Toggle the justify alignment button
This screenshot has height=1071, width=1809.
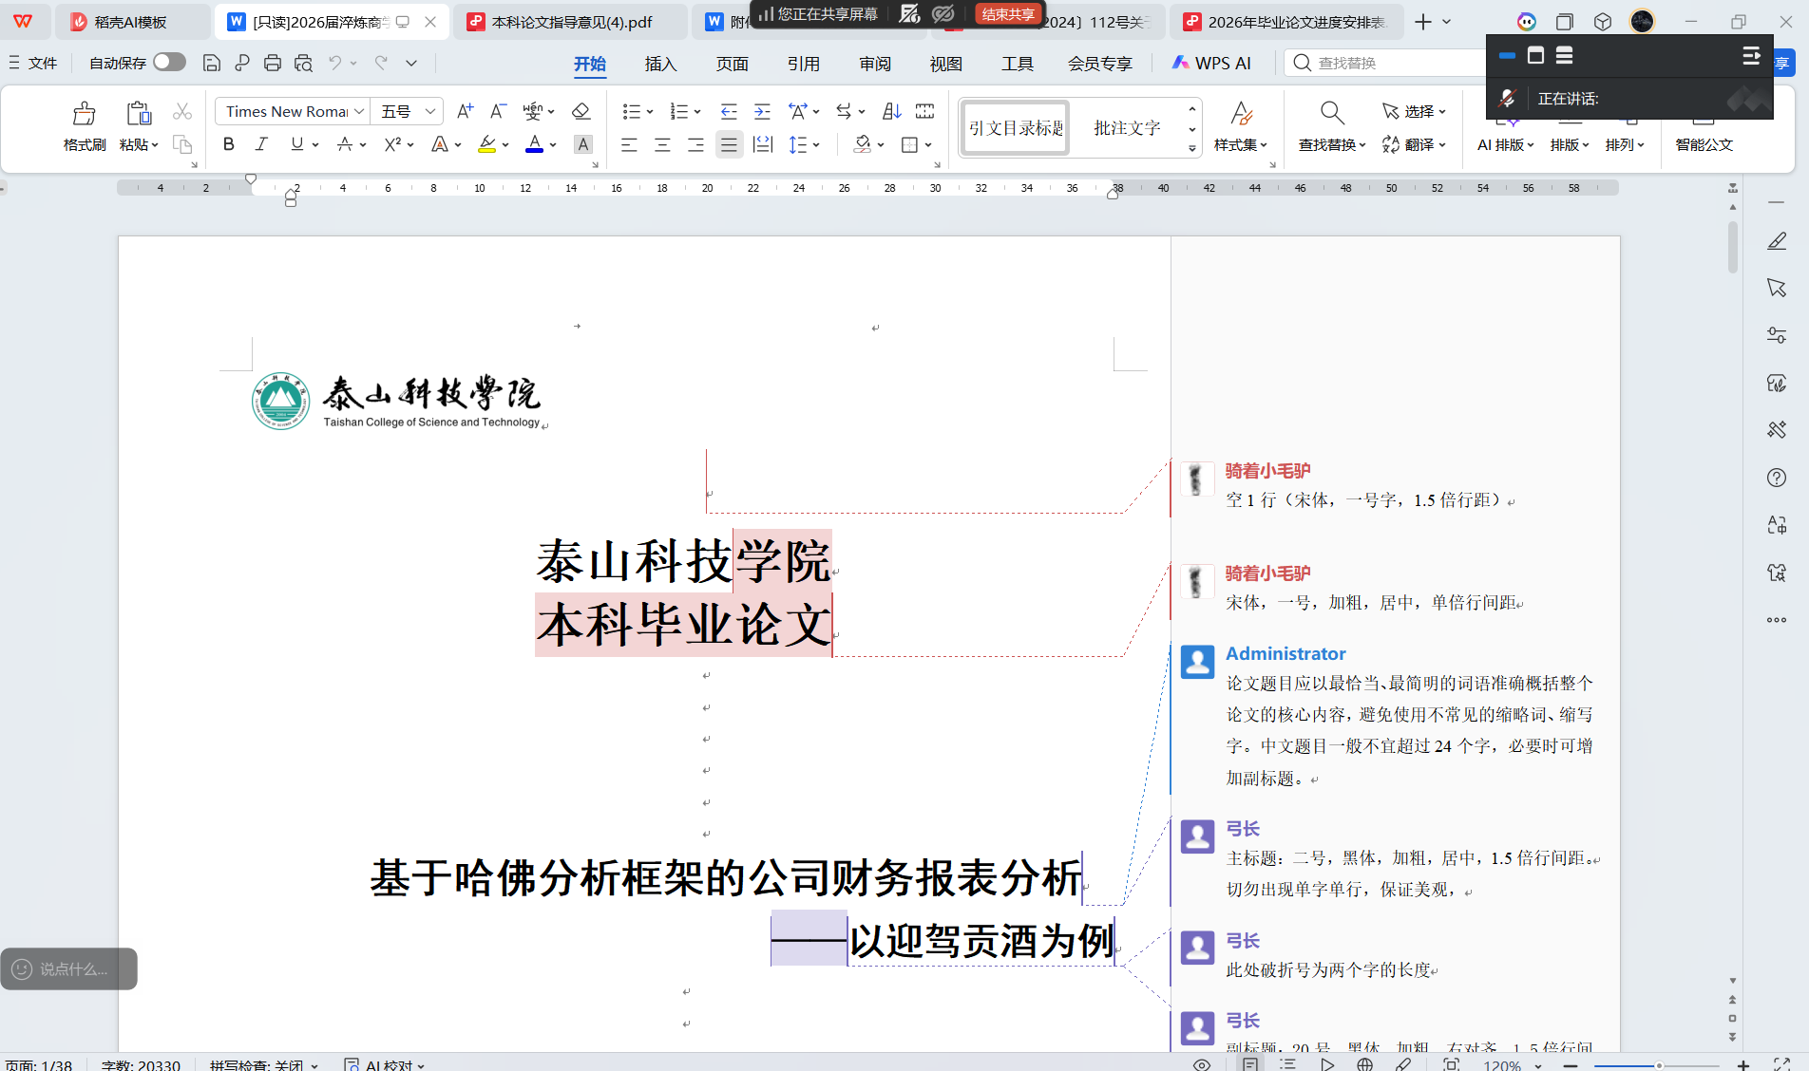click(x=729, y=144)
